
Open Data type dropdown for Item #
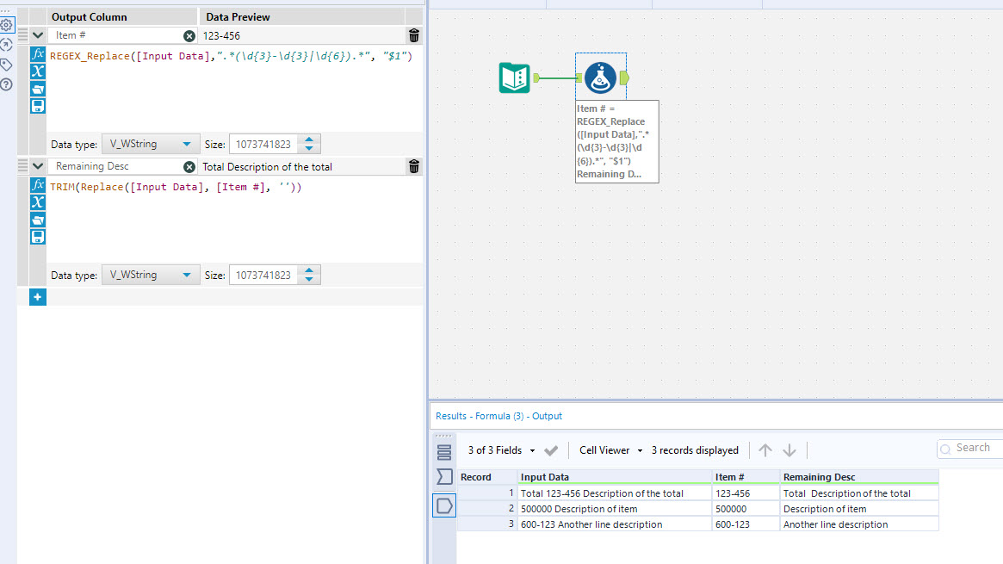[x=151, y=145]
